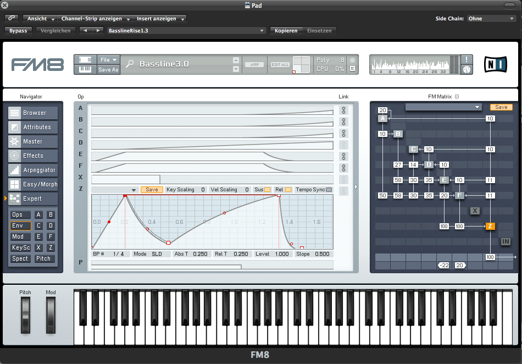Open the Spect editor

point(20,258)
